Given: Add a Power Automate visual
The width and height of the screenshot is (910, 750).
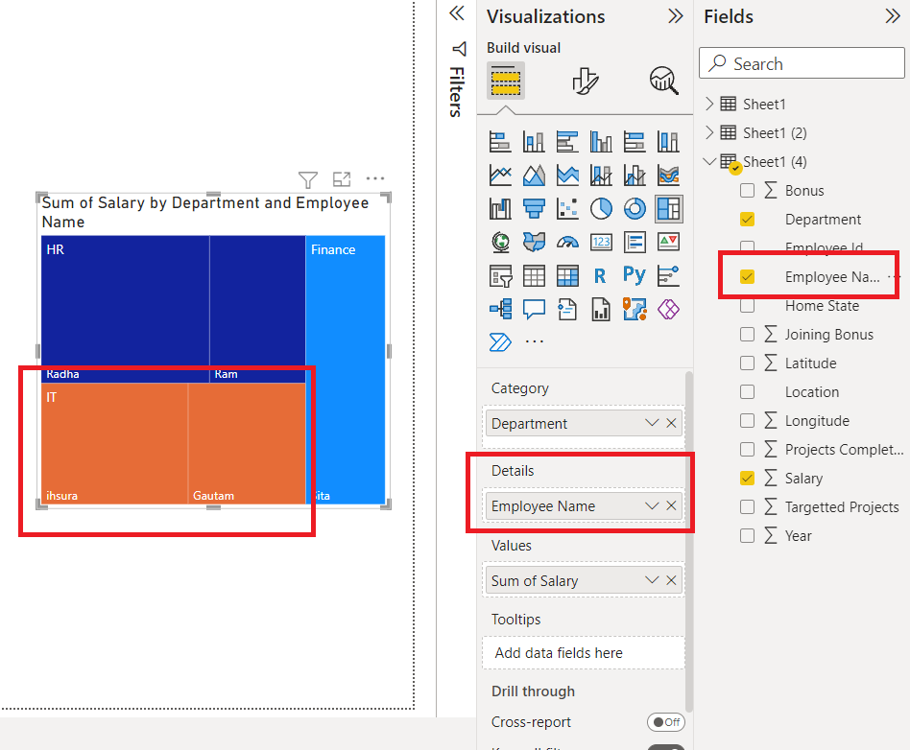Looking at the screenshot, I should (x=500, y=342).
